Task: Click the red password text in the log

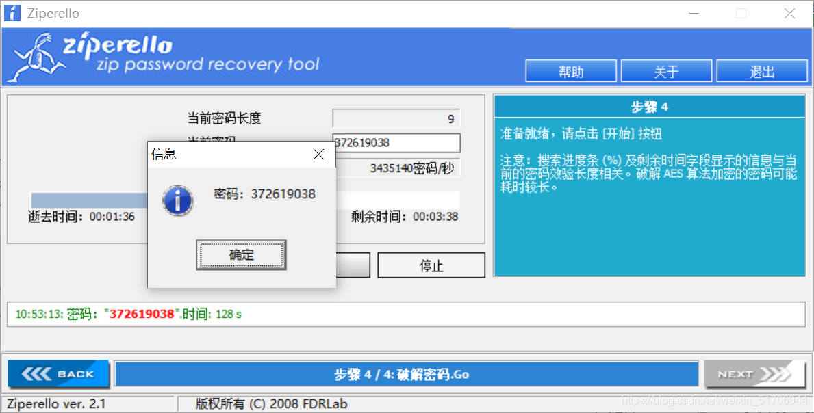Action: click(141, 314)
